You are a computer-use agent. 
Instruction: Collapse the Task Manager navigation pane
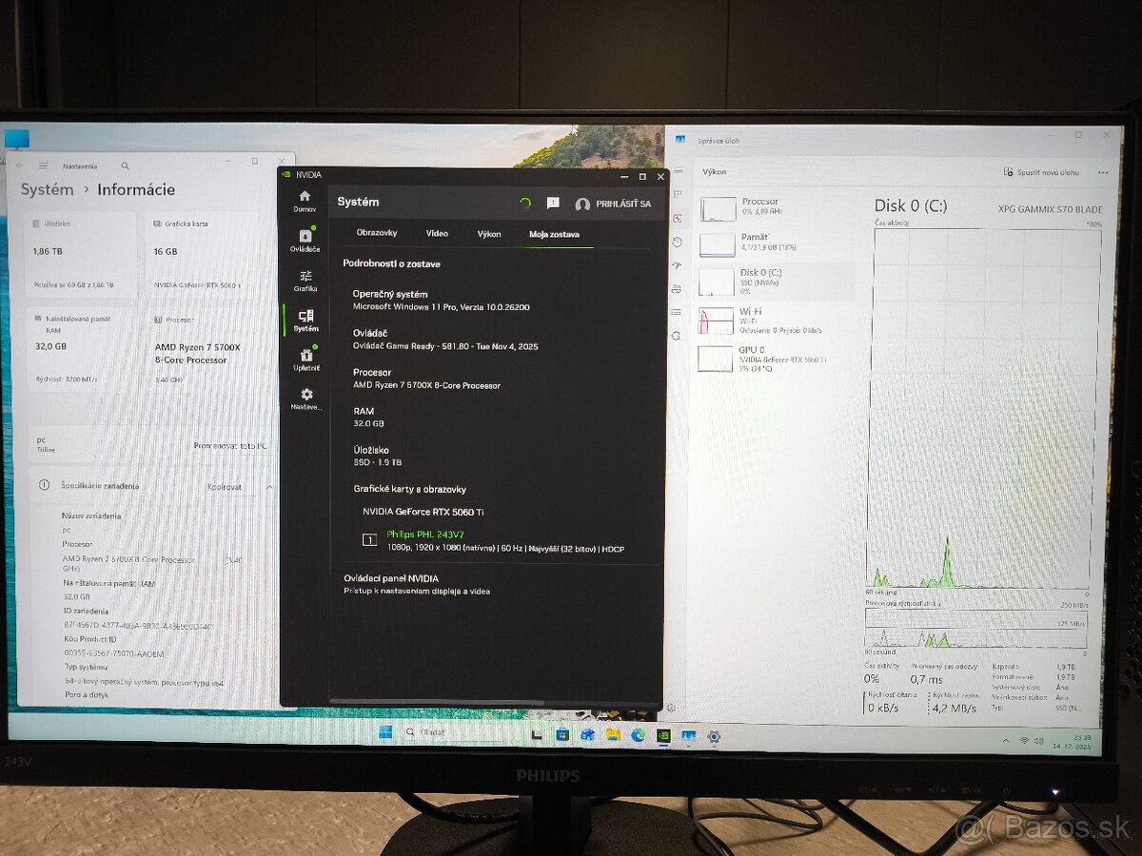(678, 171)
